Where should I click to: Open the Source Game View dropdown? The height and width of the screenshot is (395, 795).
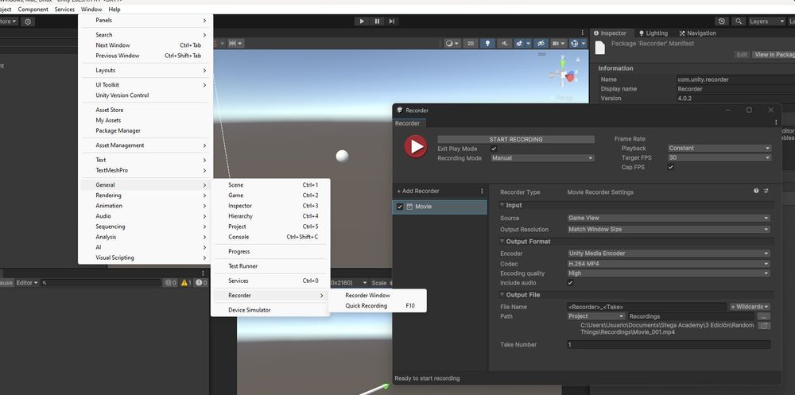pos(669,218)
